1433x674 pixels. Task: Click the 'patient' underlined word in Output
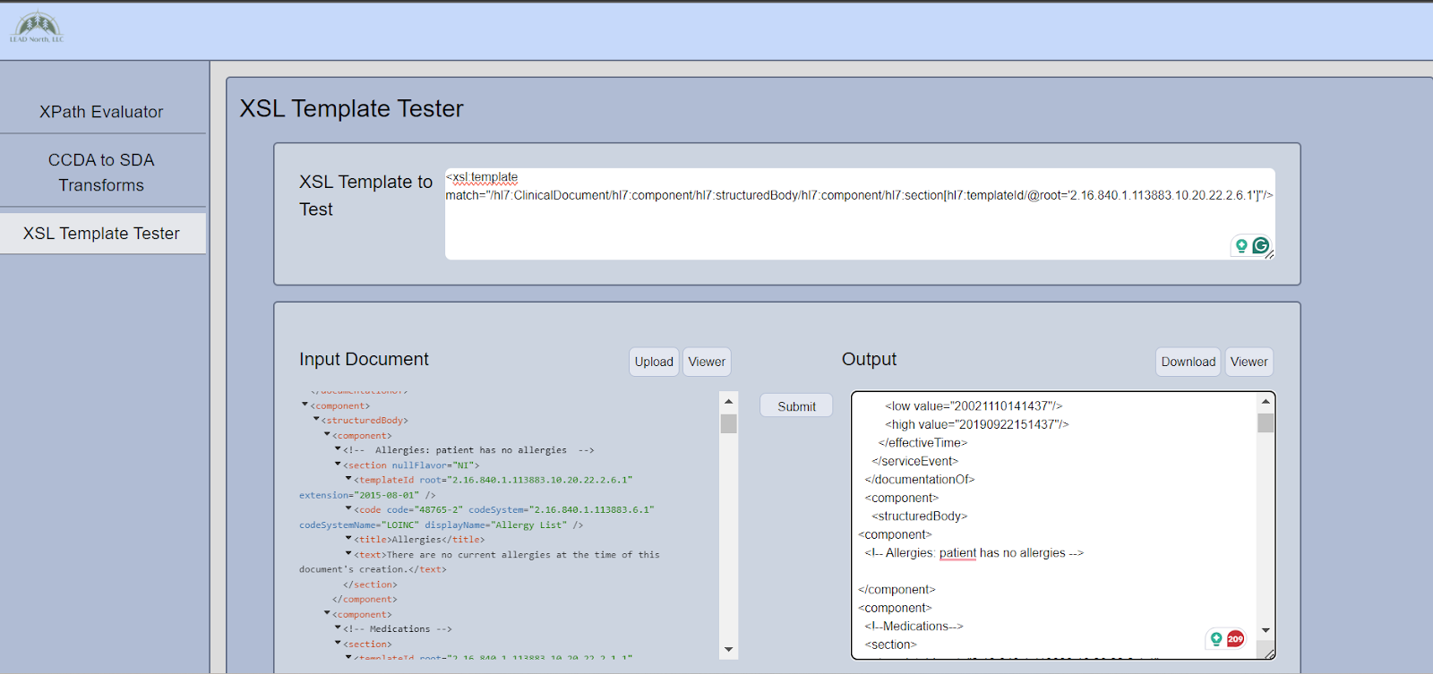point(957,553)
